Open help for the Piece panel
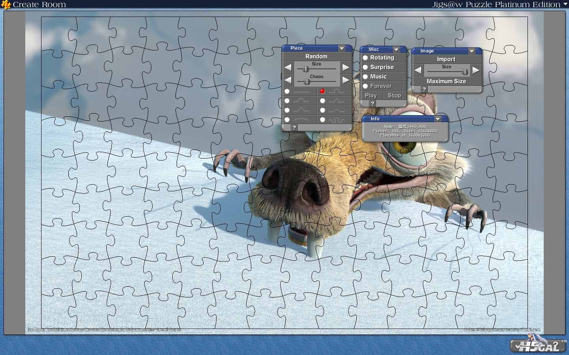 click(294, 127)
